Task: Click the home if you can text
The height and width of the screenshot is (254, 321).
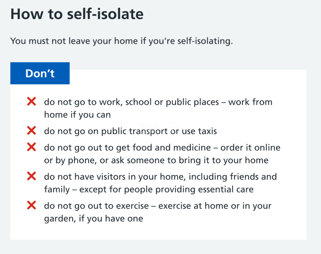Action: [x=77, y=115]
